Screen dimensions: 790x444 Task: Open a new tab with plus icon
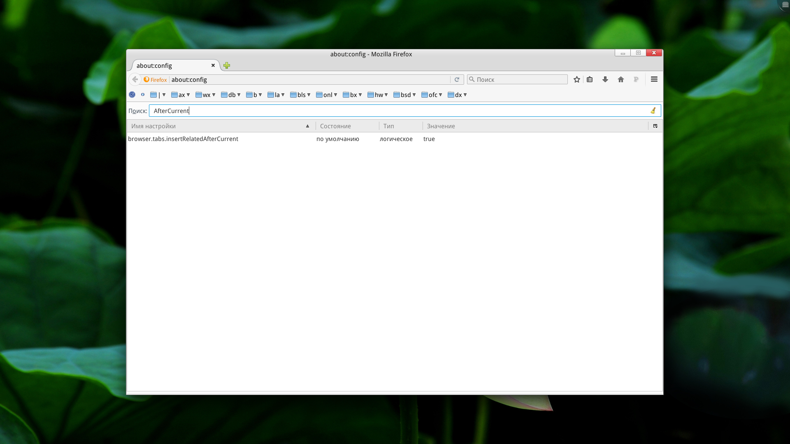click(227, 65)
